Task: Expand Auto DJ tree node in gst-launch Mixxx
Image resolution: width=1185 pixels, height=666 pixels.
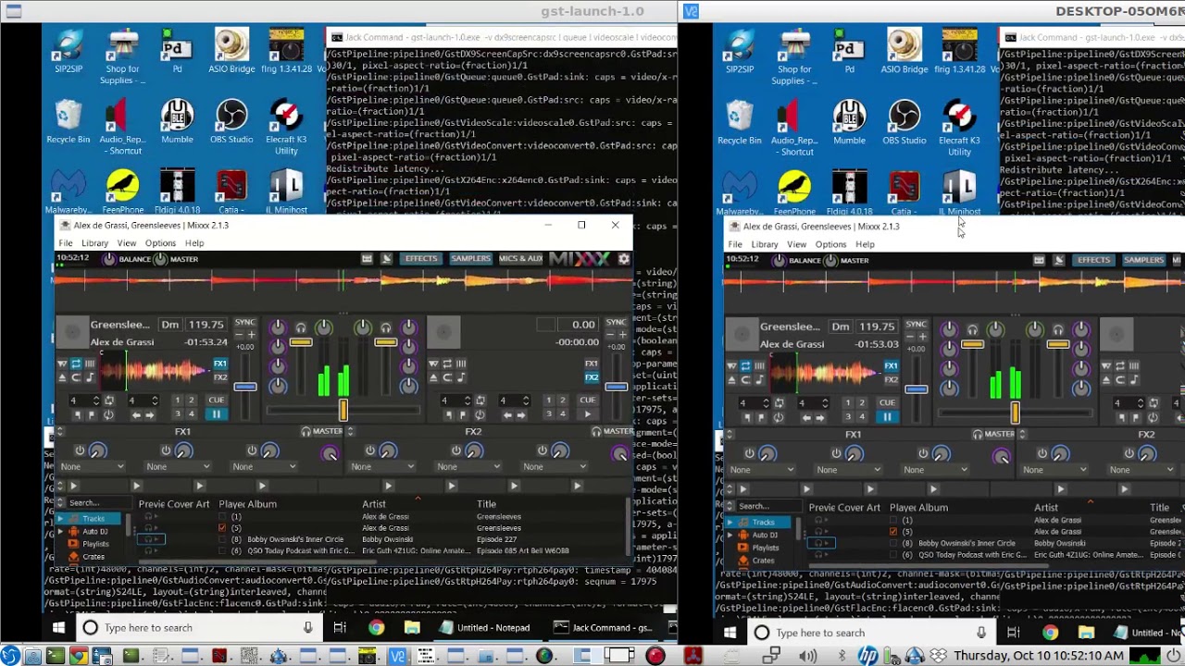Action: pos(61,532)
